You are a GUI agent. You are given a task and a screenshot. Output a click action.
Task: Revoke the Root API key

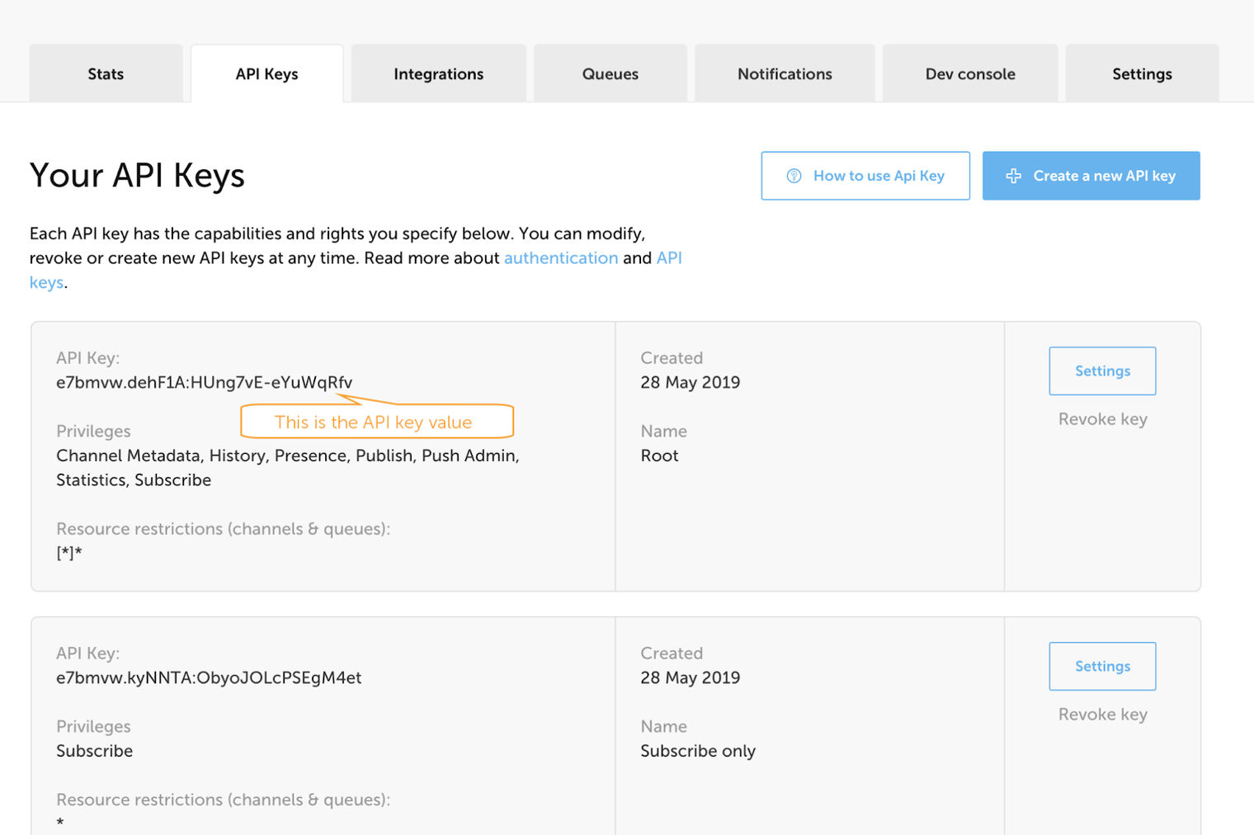click(1102, 418)
